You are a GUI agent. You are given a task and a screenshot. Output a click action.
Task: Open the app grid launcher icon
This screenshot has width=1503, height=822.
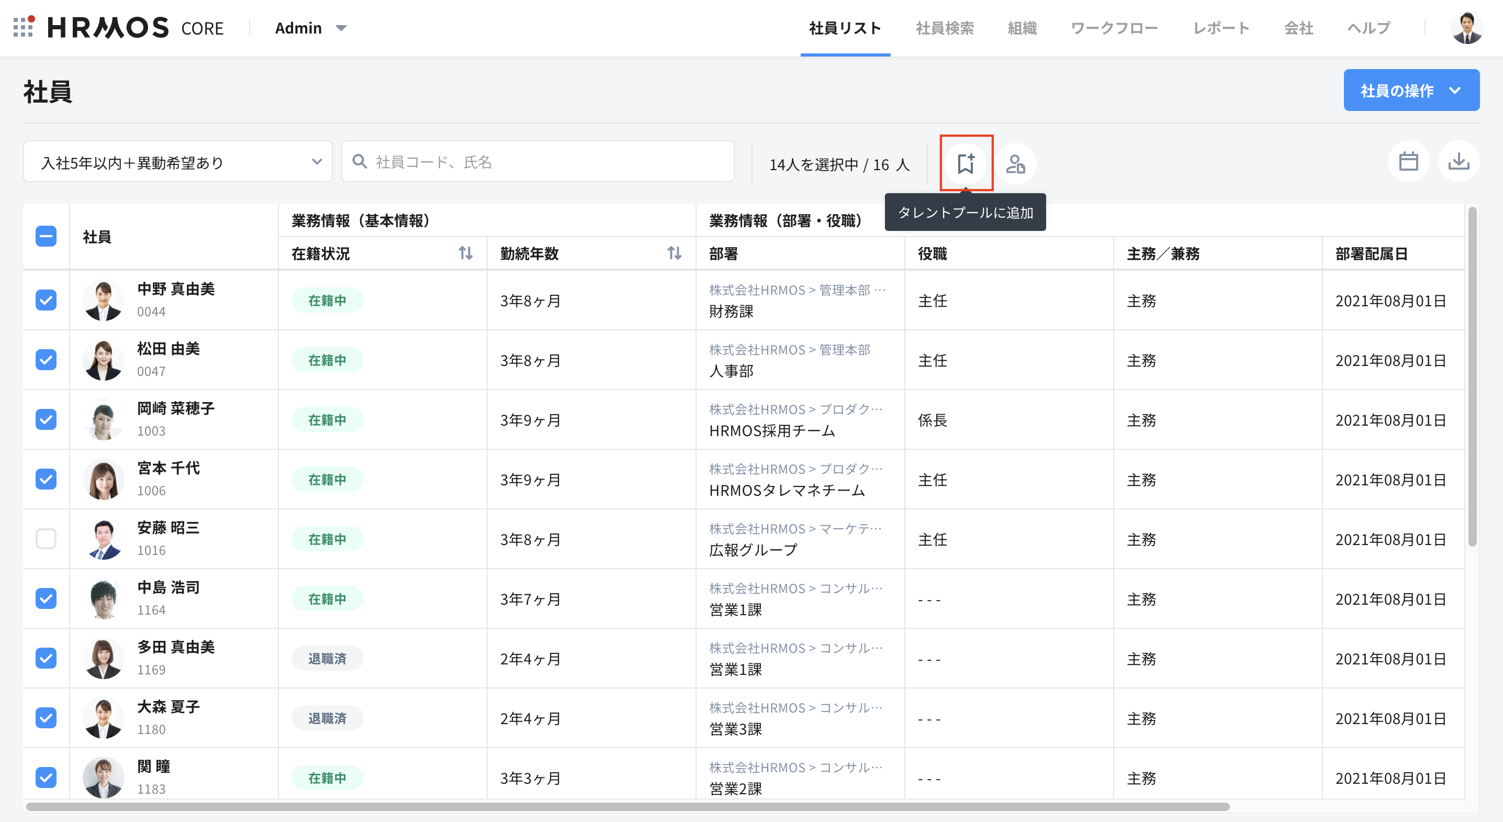coord(24,27)
